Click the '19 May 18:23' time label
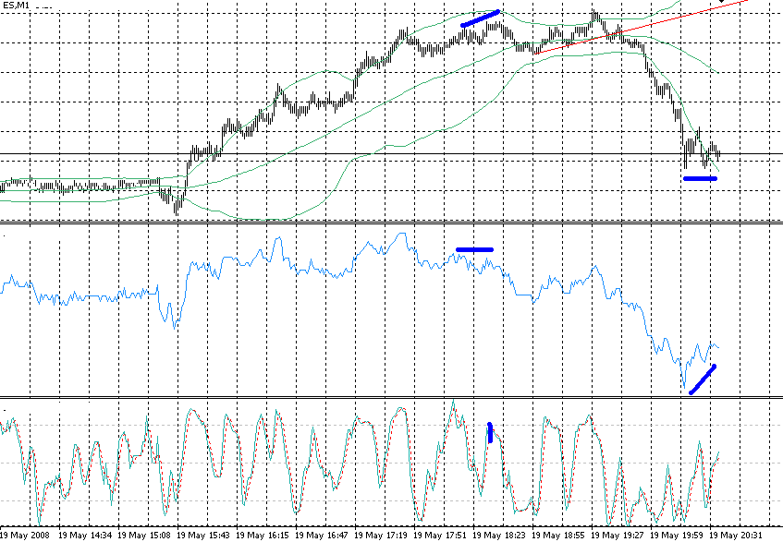Image resolution: width=783 pixels, height=542 pixels. [x=499, y=535]
